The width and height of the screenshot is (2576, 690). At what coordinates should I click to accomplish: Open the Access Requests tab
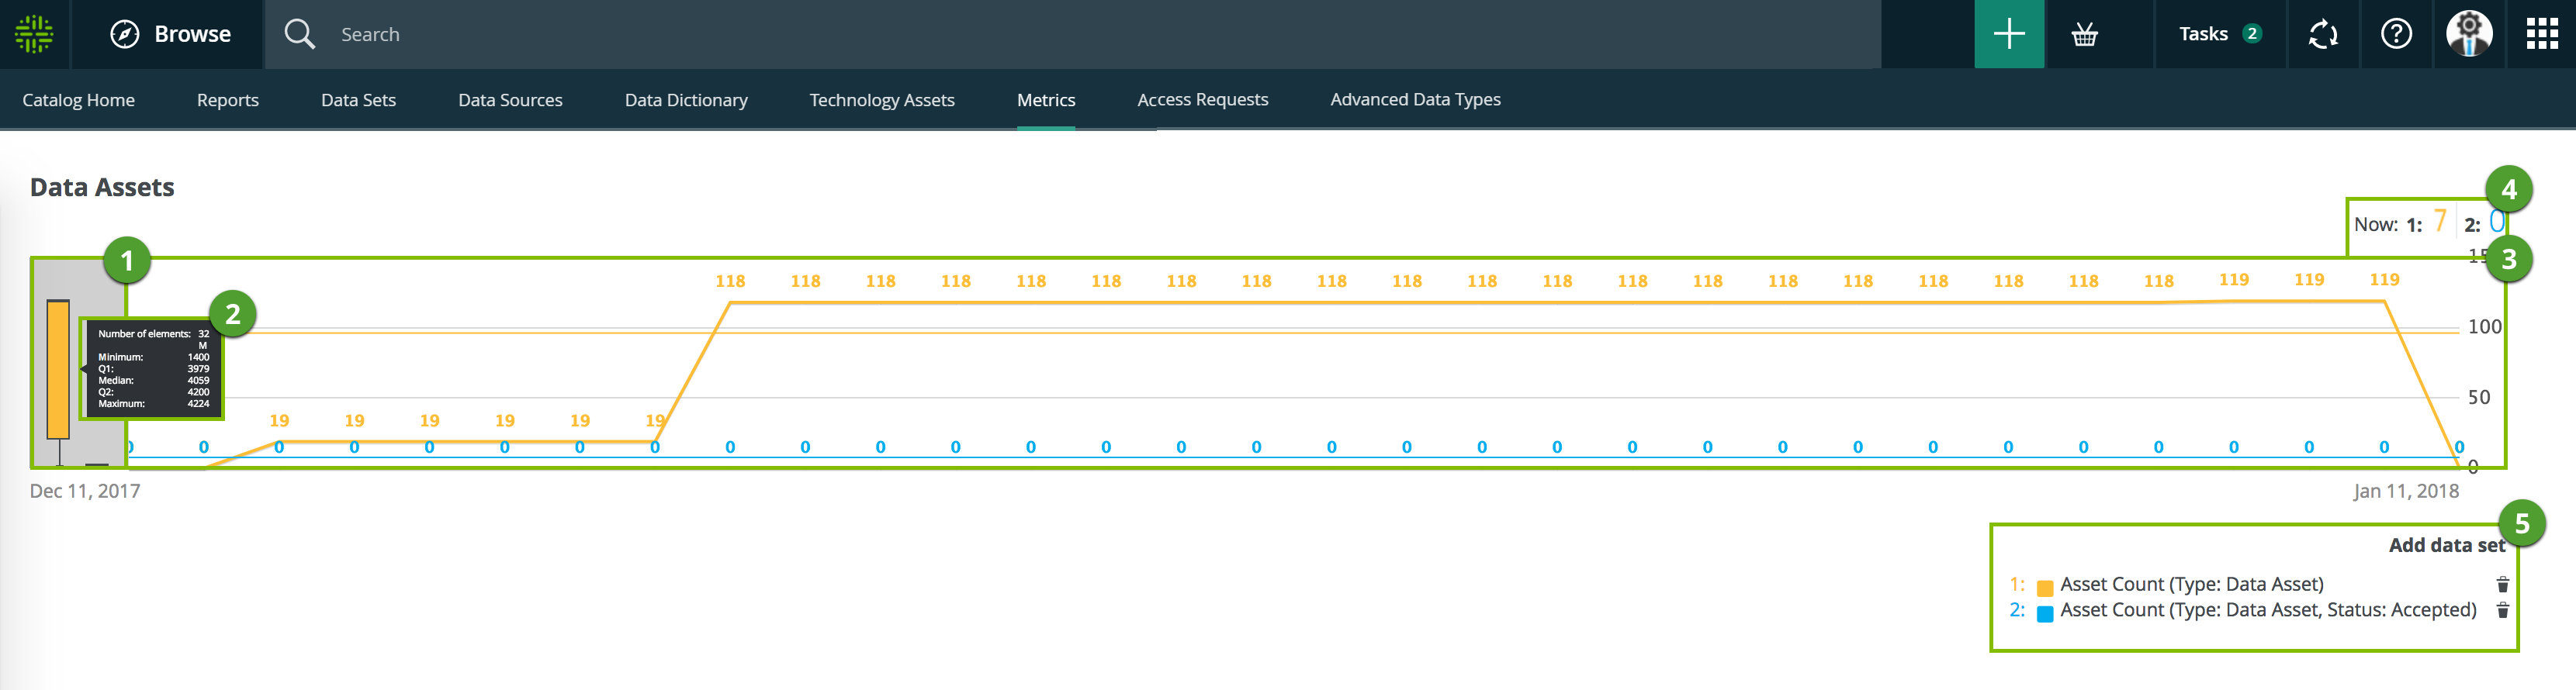point(1202,100)
